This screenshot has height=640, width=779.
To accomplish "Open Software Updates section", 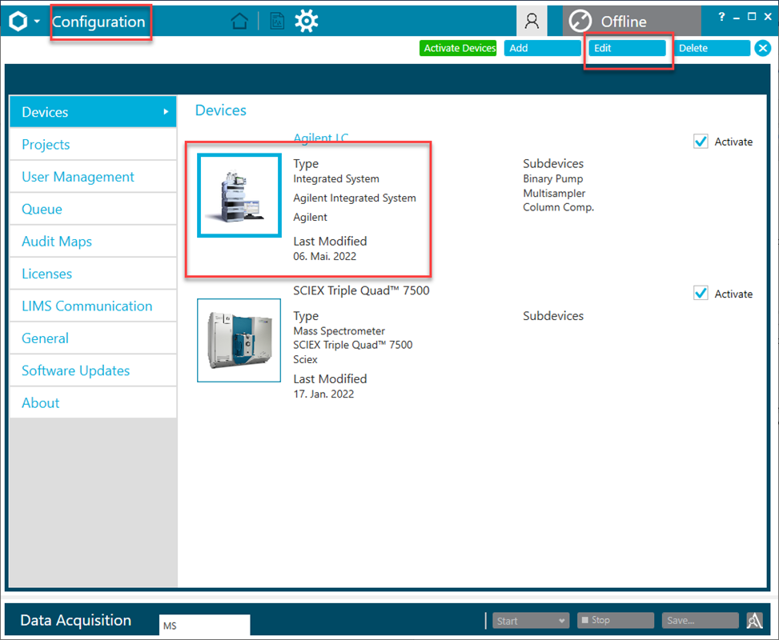I will click(x=93, y=370).
